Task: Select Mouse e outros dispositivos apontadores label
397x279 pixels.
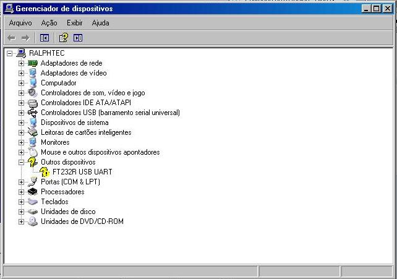Action: (x=100, y=152)
